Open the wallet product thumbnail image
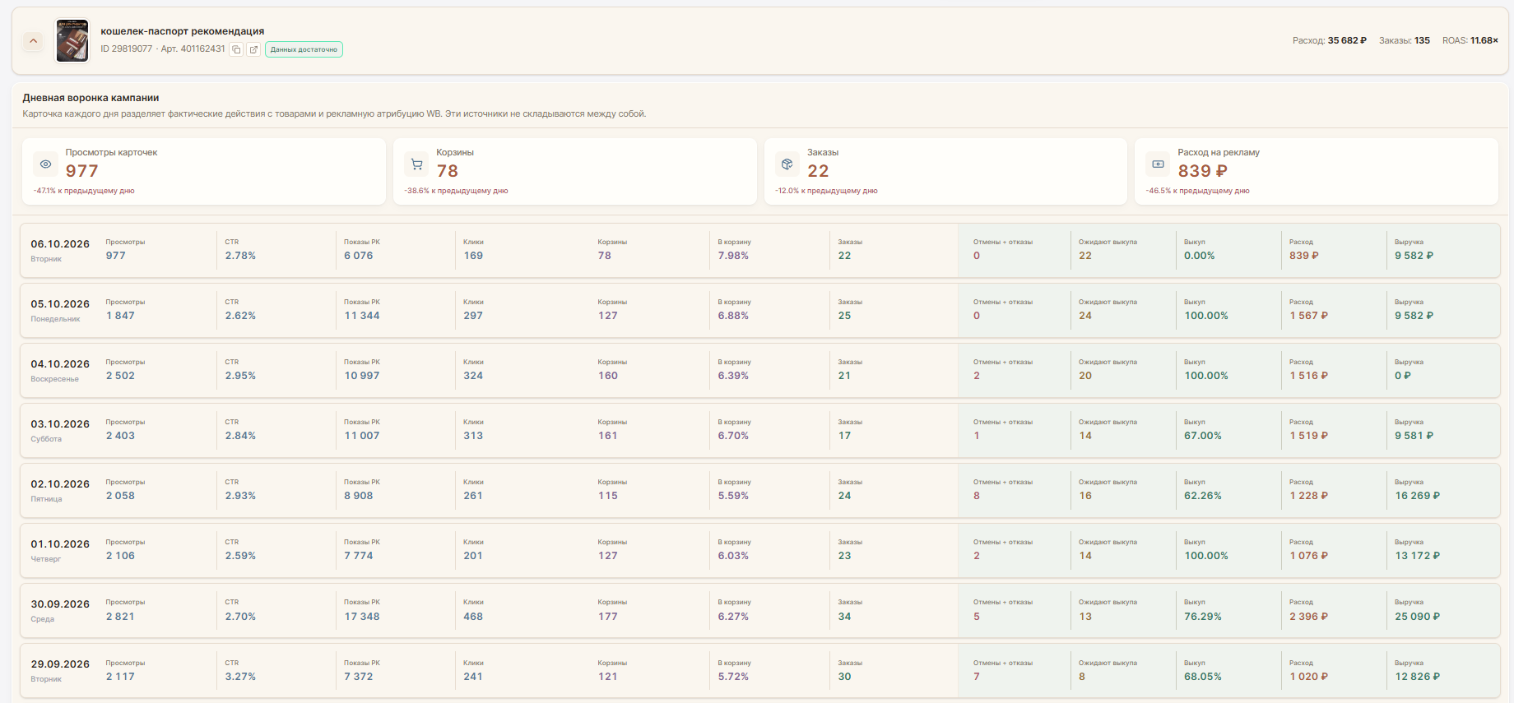The width and height of the screenshot is (1514, 703). (72, 40)
